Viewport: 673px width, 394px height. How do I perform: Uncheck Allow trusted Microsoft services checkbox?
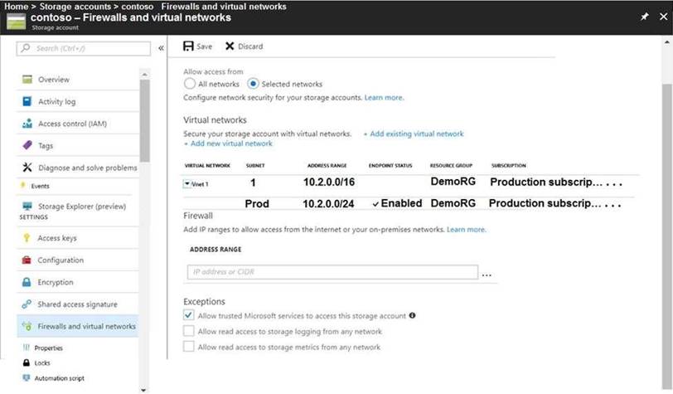pos(189,316)
